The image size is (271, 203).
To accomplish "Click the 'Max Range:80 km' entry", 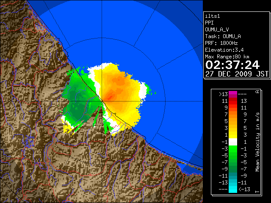I will point(227,57).
